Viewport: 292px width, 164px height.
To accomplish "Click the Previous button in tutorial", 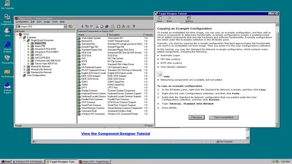I will pyautogui.click(x=196, y=118).
